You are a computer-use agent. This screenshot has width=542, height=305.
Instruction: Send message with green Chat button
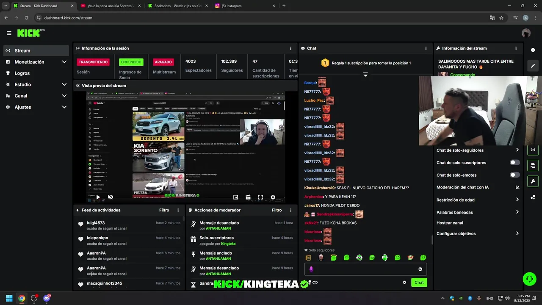click(419, 283)
